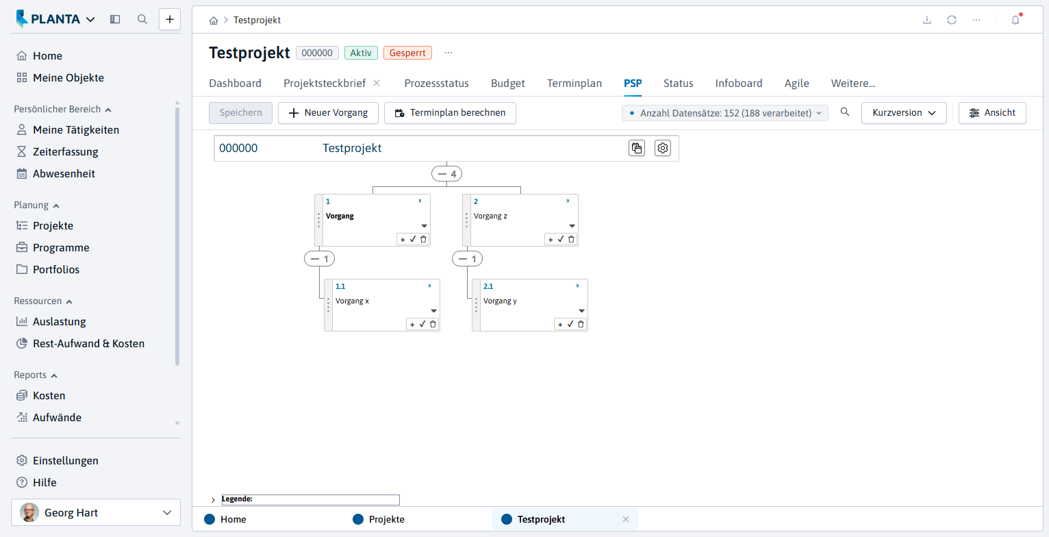Screen dimensions: 1049x537
Task: Click the sidebar search magnifier icon
Action: [x=142, y=19]
